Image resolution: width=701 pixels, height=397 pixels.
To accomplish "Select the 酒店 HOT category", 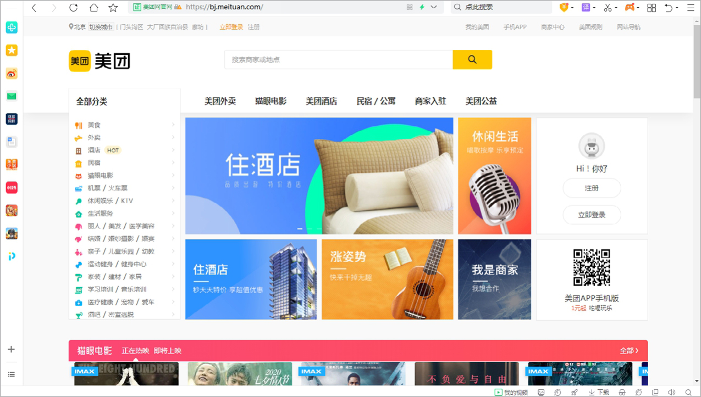I will pyautogui.click(x=104, y=150).
